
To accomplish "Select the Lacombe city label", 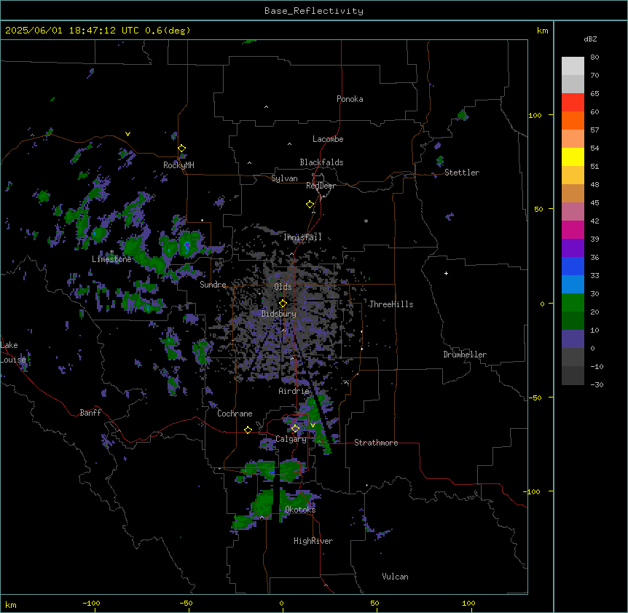I will 328,139.
